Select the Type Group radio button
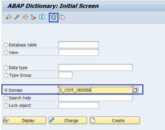 pos(6,75)
